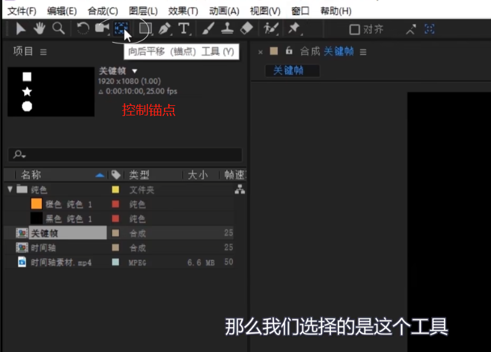Select the Eraser tool
Image resolution: width=491 pixels, height=352 pixels.
coord(246,29)
